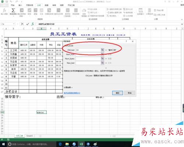
Task: Click the dialog help question mark
Action: pos(126,41)
